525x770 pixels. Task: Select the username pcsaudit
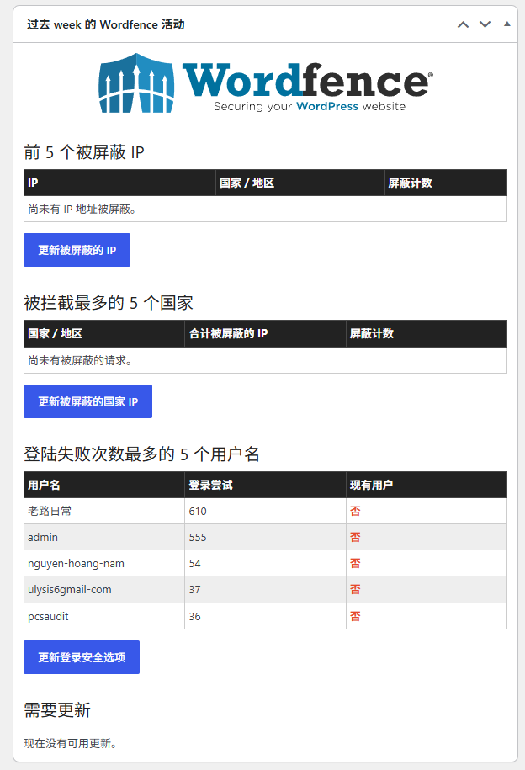48,616
